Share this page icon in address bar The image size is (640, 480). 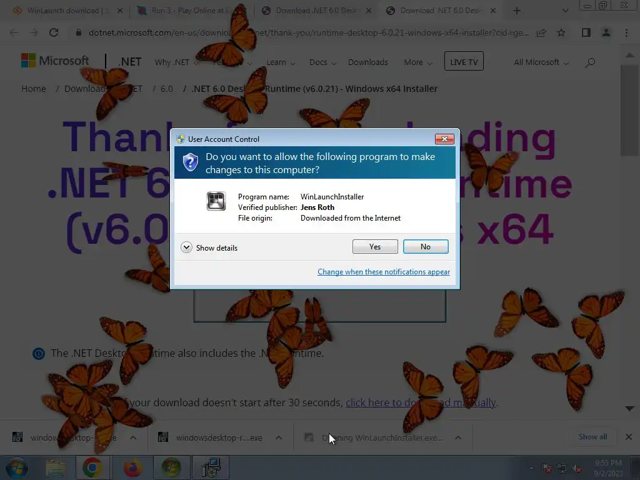click(x=541, y=32)
